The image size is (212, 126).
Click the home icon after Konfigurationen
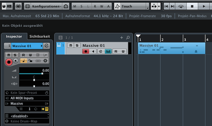(x=66, y=6)
